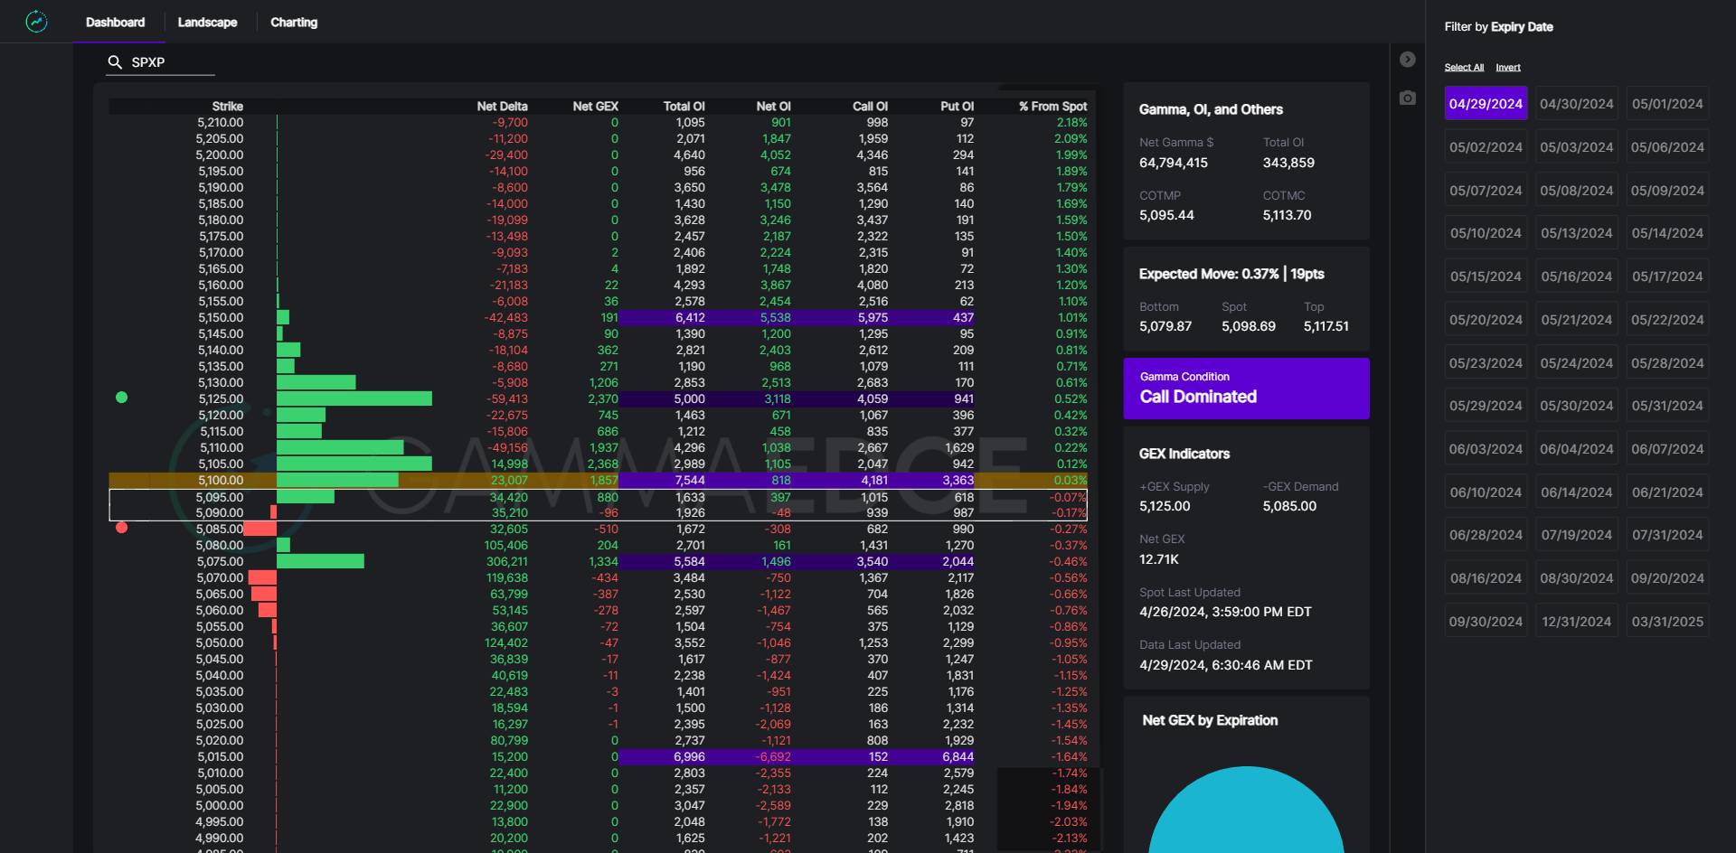Click the green dot marker at strike 5,125
This screenshot has height=853, width=1736.
[122, 398]
